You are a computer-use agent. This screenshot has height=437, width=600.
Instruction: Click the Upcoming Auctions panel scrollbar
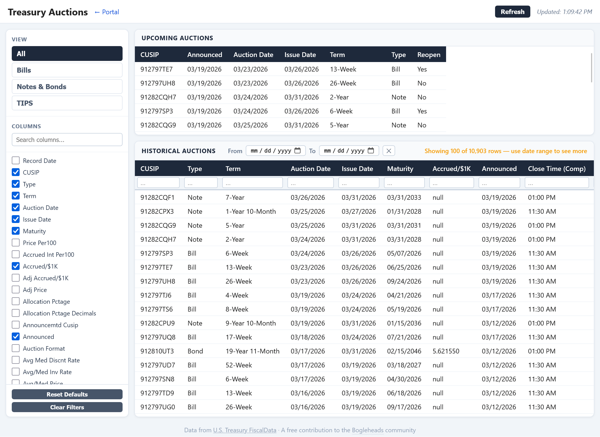point(591,68)
